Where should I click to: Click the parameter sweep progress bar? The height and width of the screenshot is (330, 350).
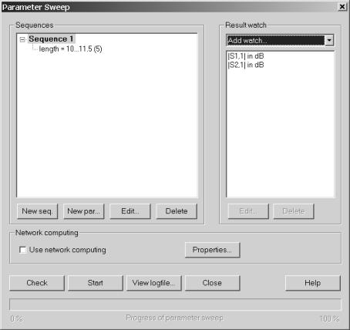175,305
